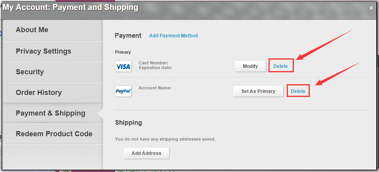Delete the PayPal payment method
The height and width of the screenshot is (172, 379).
pyautogui.click(x=298, y=91)
